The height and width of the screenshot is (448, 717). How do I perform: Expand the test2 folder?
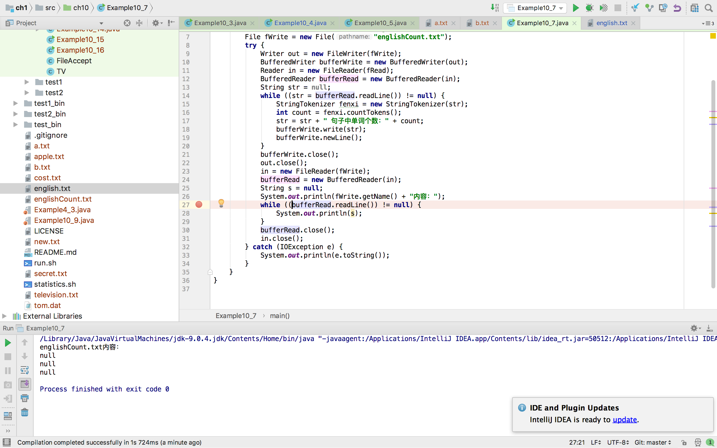[27, 93]
